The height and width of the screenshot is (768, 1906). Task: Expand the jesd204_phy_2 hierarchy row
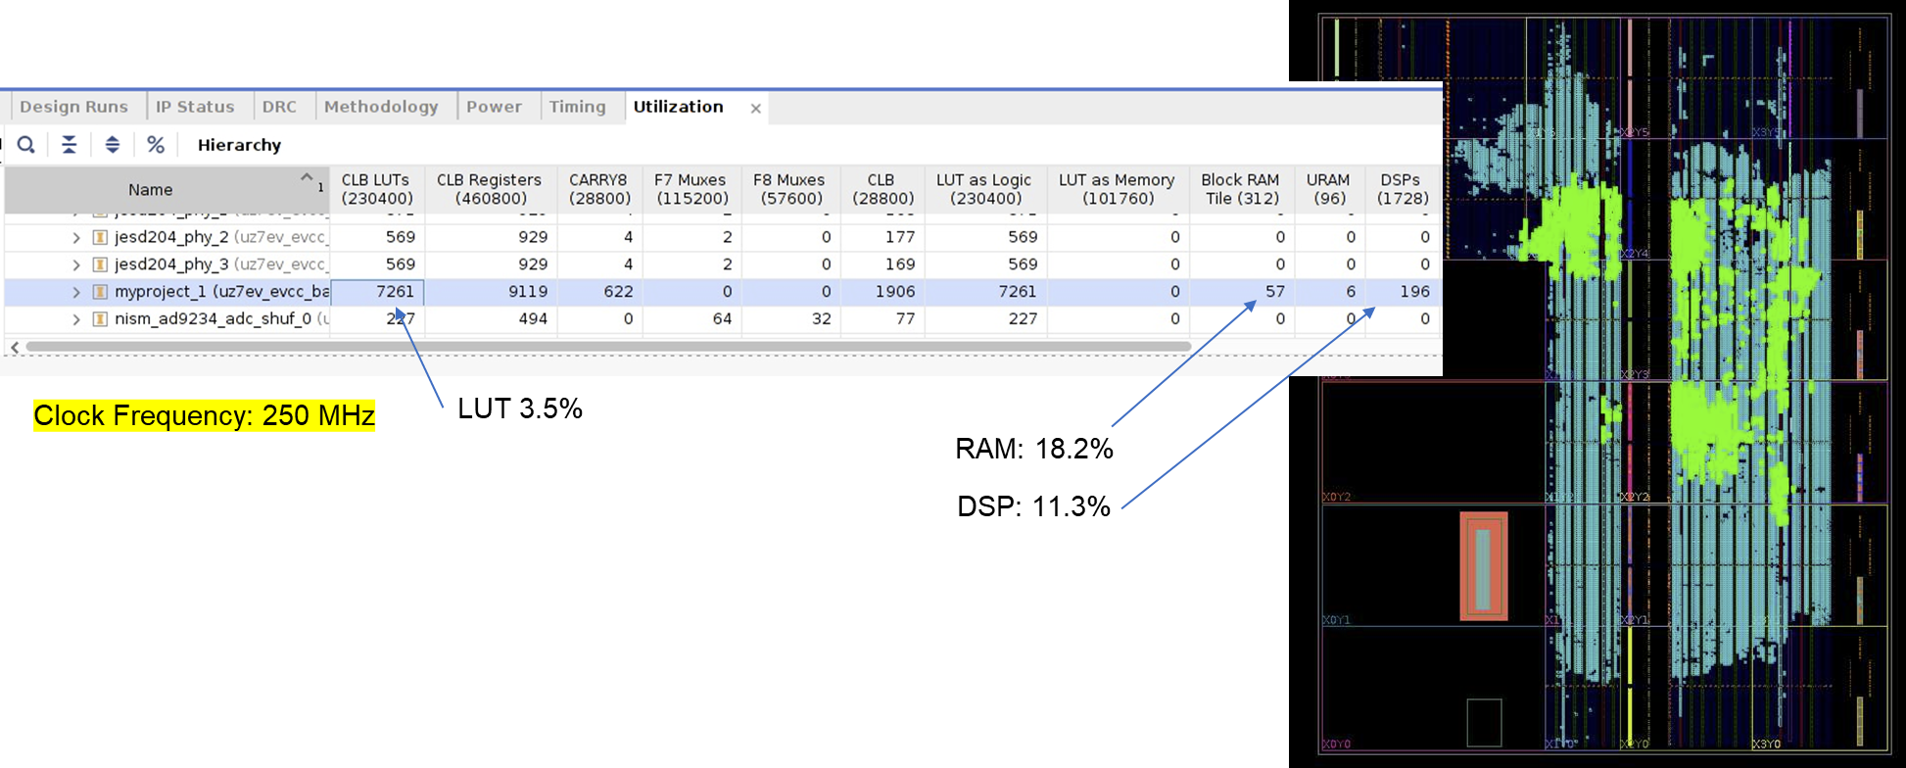pyautogui.click(x=76, y=237)
